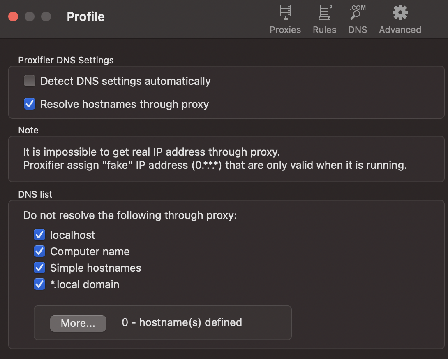The width and height of the screenshot is (448, 359).
Task: Select the DNS magnifier icon
Action: click(357, 13)
